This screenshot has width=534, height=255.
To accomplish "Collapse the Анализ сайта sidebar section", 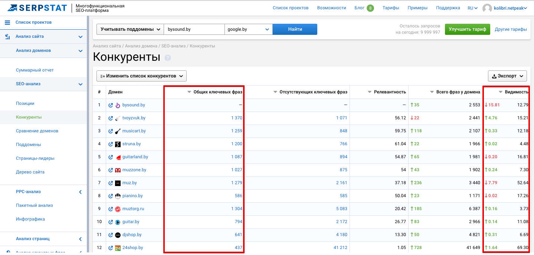I will [81, 37].
